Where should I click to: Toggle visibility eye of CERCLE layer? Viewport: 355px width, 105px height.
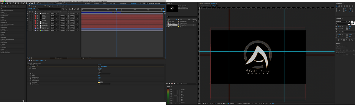point(28,17)
